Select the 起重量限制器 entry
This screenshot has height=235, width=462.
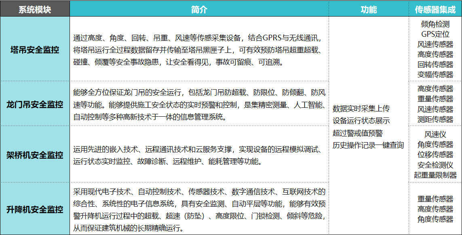[x=435, y=175]
